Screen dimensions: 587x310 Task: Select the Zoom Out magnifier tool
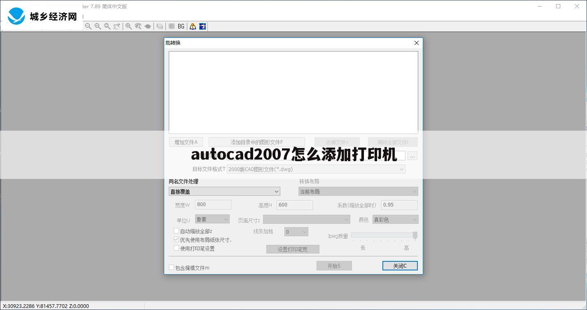(88, 26)
